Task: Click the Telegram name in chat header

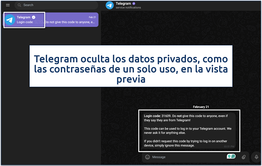Action: tap(123, 4)
